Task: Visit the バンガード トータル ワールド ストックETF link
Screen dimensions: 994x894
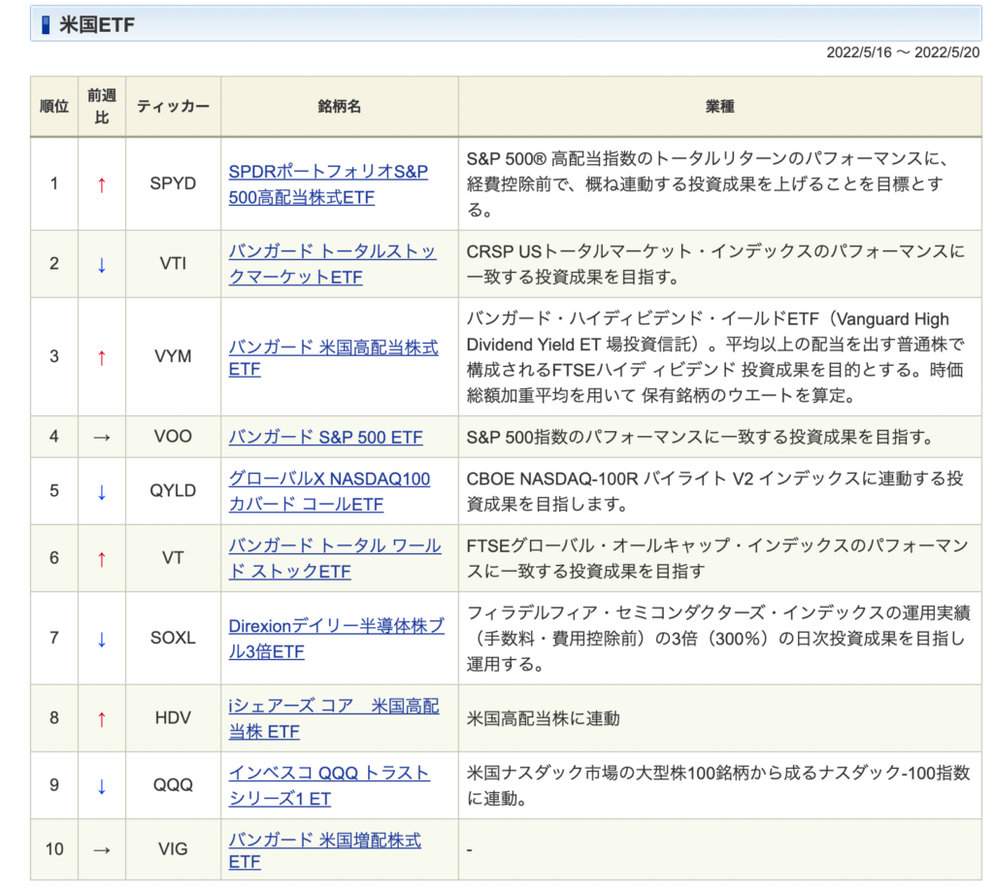Action: pos(335,558)
